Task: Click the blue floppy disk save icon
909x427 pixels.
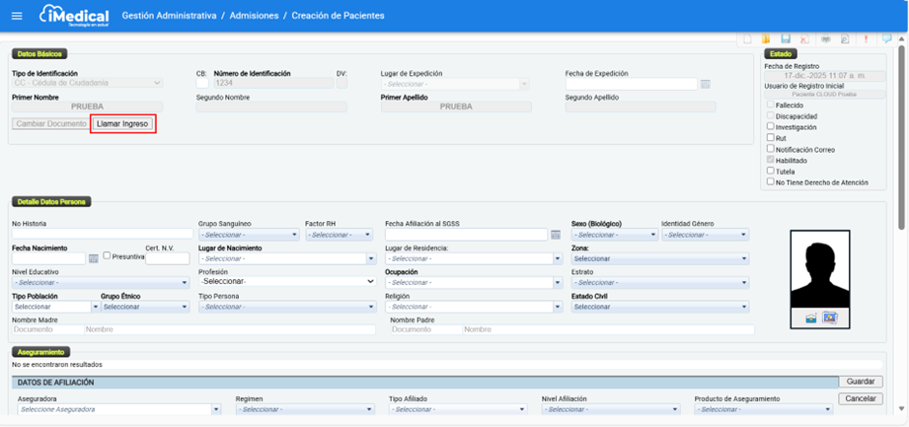Action: (786, 39)
